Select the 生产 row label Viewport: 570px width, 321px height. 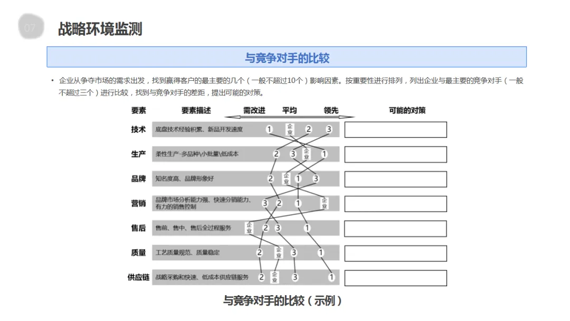138,154
